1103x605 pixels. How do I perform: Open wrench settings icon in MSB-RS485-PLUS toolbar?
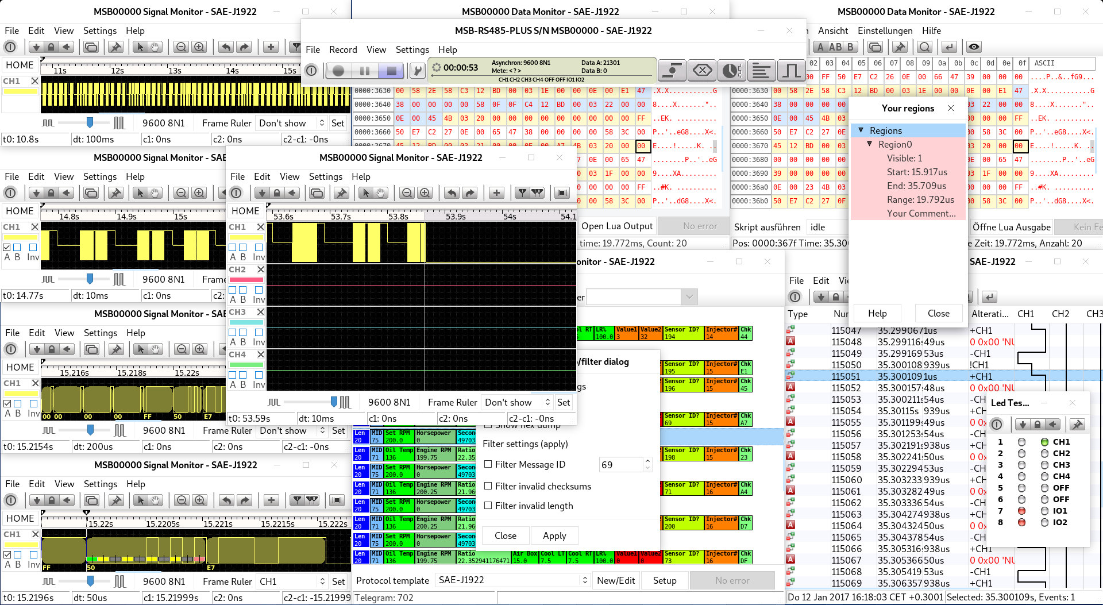point(418,71)
